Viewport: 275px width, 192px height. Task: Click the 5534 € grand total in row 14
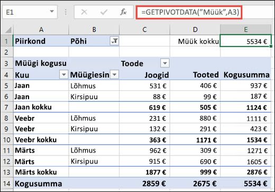(x=245, y=184)
